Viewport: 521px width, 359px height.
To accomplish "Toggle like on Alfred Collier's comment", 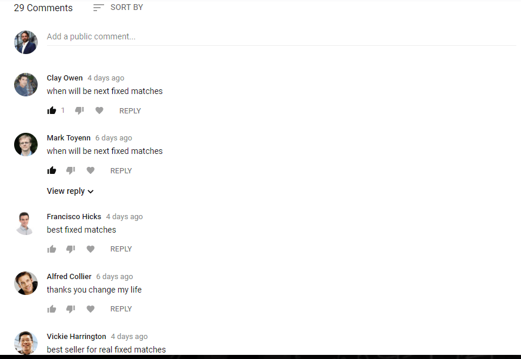I will pos(52,309).
